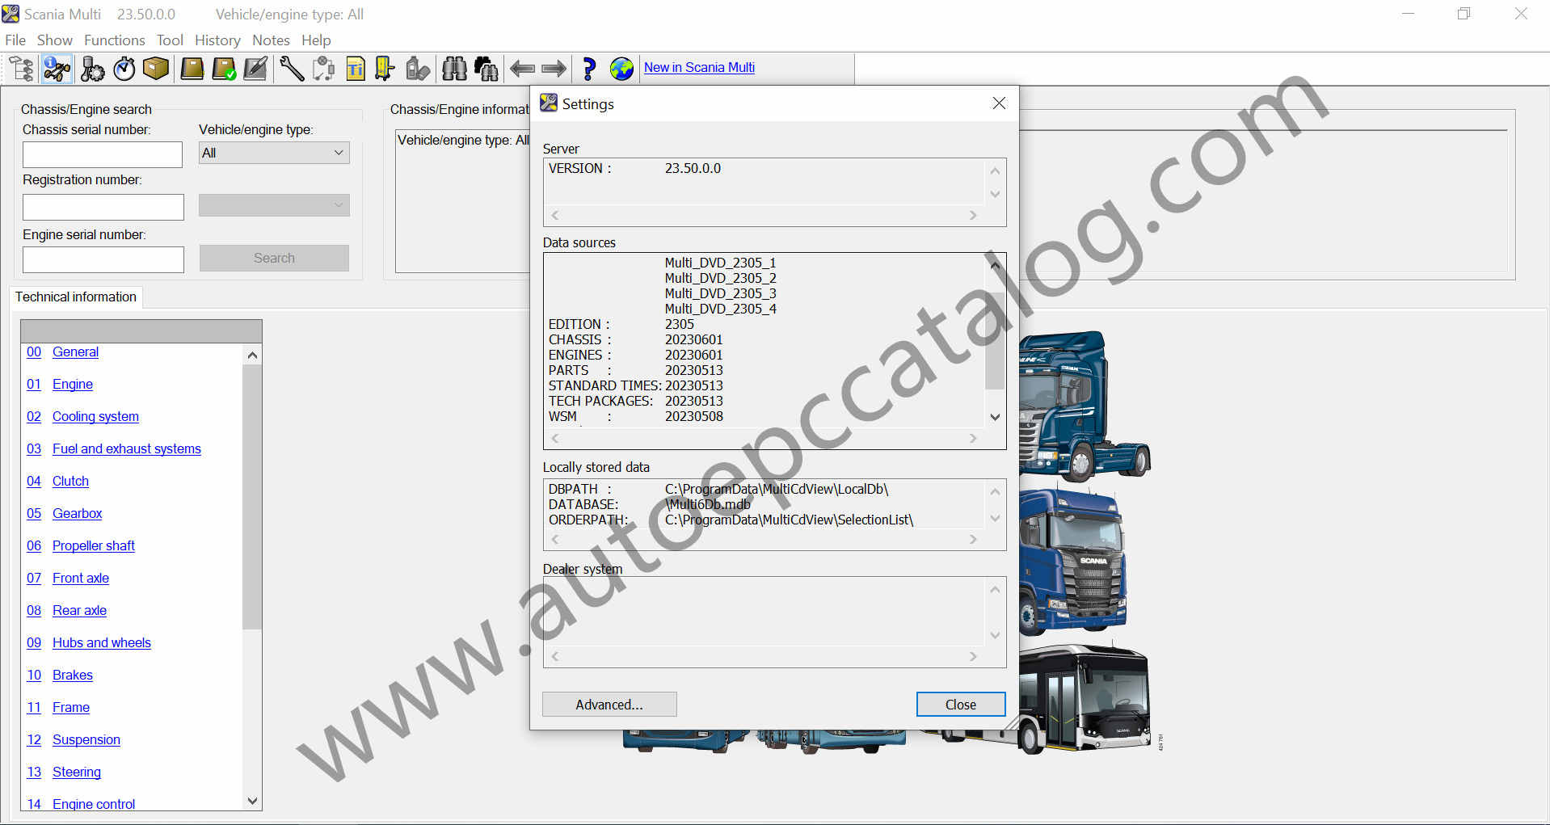The image size is (1550, 825).
Task: Click the technical information list scroll-up arrow
Action: pyautogui.click(x=252, y=355)
